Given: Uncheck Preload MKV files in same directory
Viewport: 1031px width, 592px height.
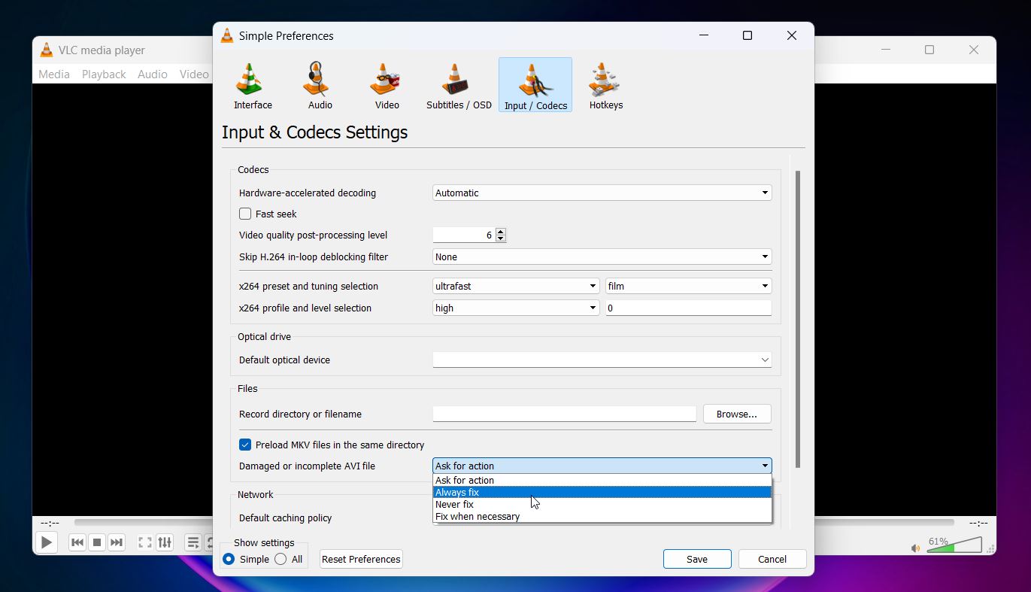Looking at the screenshot, I should point(245,445).
